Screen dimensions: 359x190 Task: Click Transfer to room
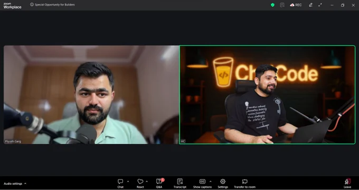click(244, 184)
